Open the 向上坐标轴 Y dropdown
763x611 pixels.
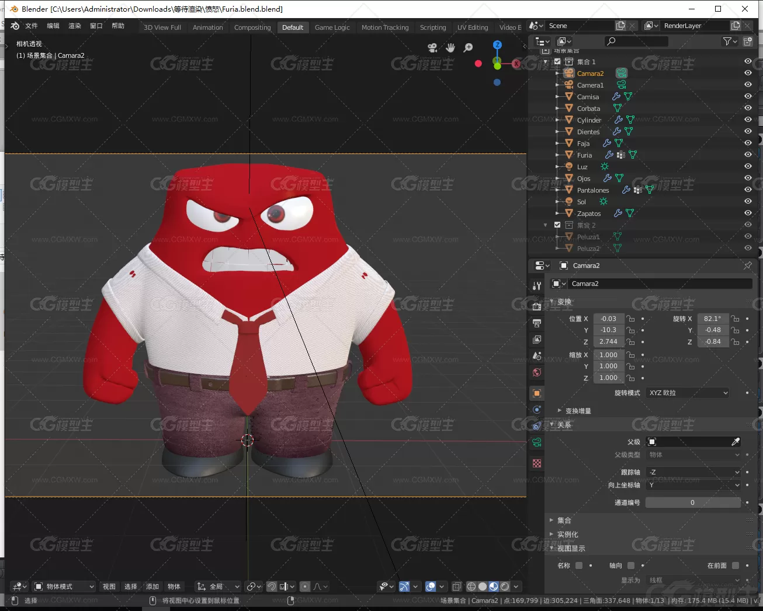point(694,485)
